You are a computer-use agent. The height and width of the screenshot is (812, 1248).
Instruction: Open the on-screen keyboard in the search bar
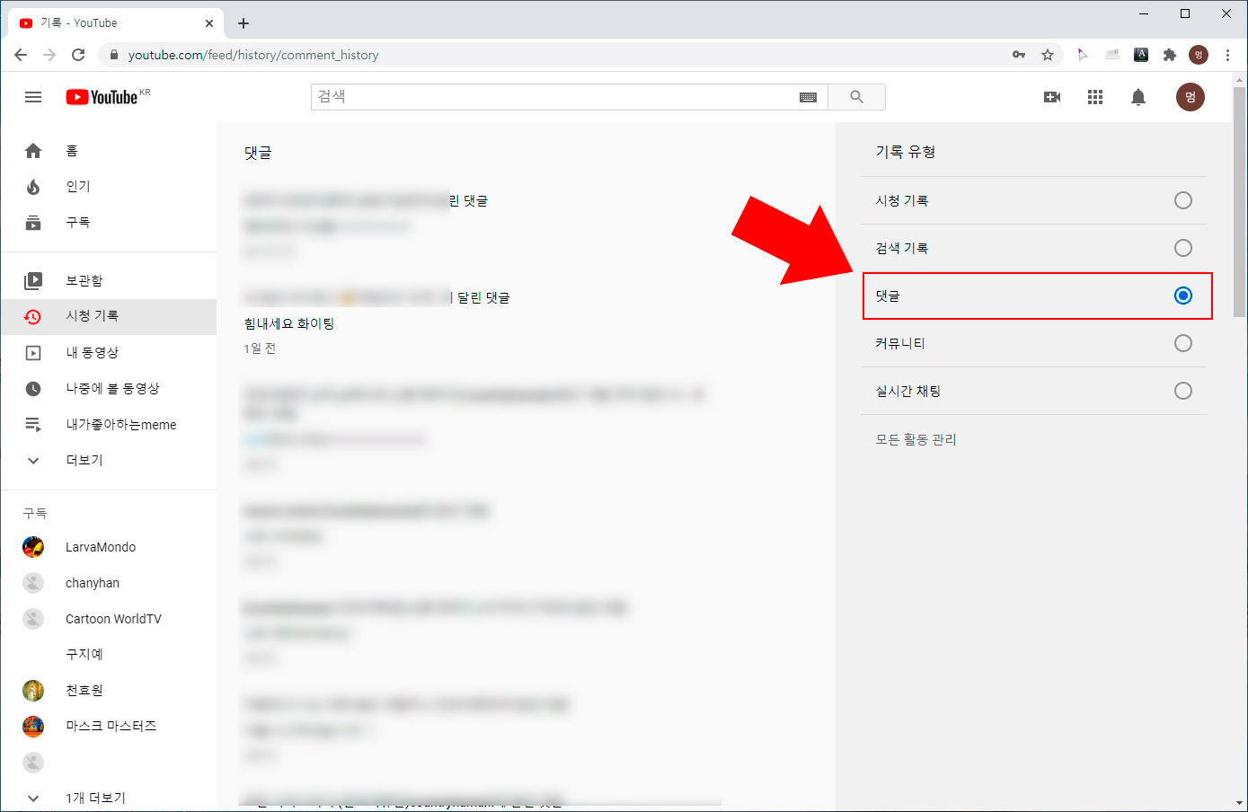(807, 97)
